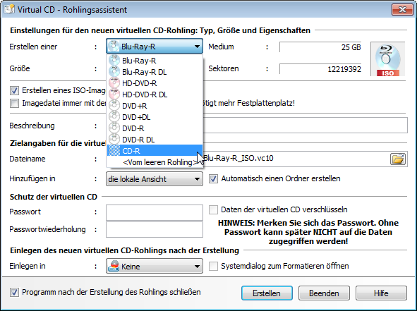Click the DVD+DL disc icon

(x=114, y=117)
